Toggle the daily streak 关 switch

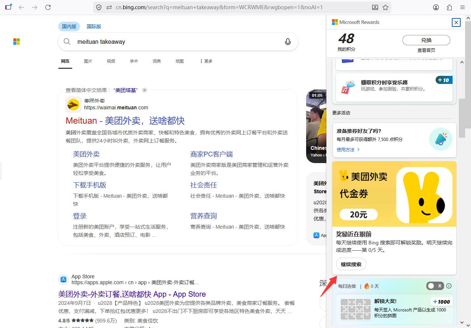click(x=434, y=286)
